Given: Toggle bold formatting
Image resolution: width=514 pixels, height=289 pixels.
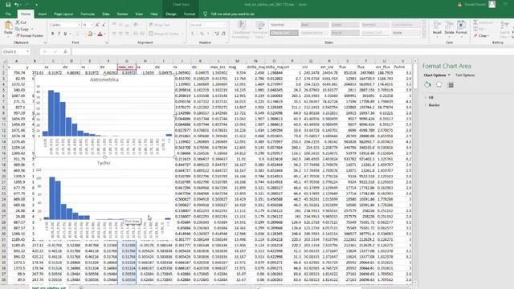Looking at the screenshot, I should click(x=52, y=34).
